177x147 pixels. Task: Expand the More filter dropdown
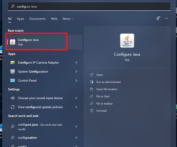[68, 19]
